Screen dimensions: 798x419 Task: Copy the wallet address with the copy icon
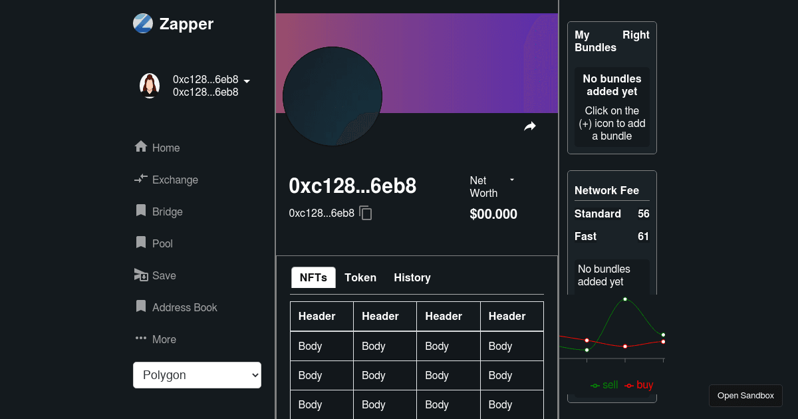click(365, 213)
